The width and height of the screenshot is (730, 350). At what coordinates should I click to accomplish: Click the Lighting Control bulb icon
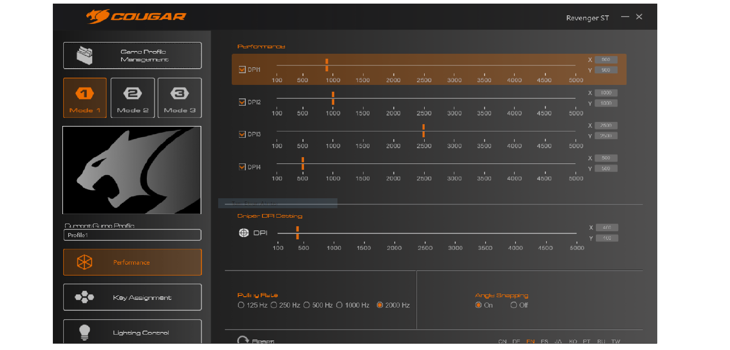pyautogui.click(x=84, y=332)
